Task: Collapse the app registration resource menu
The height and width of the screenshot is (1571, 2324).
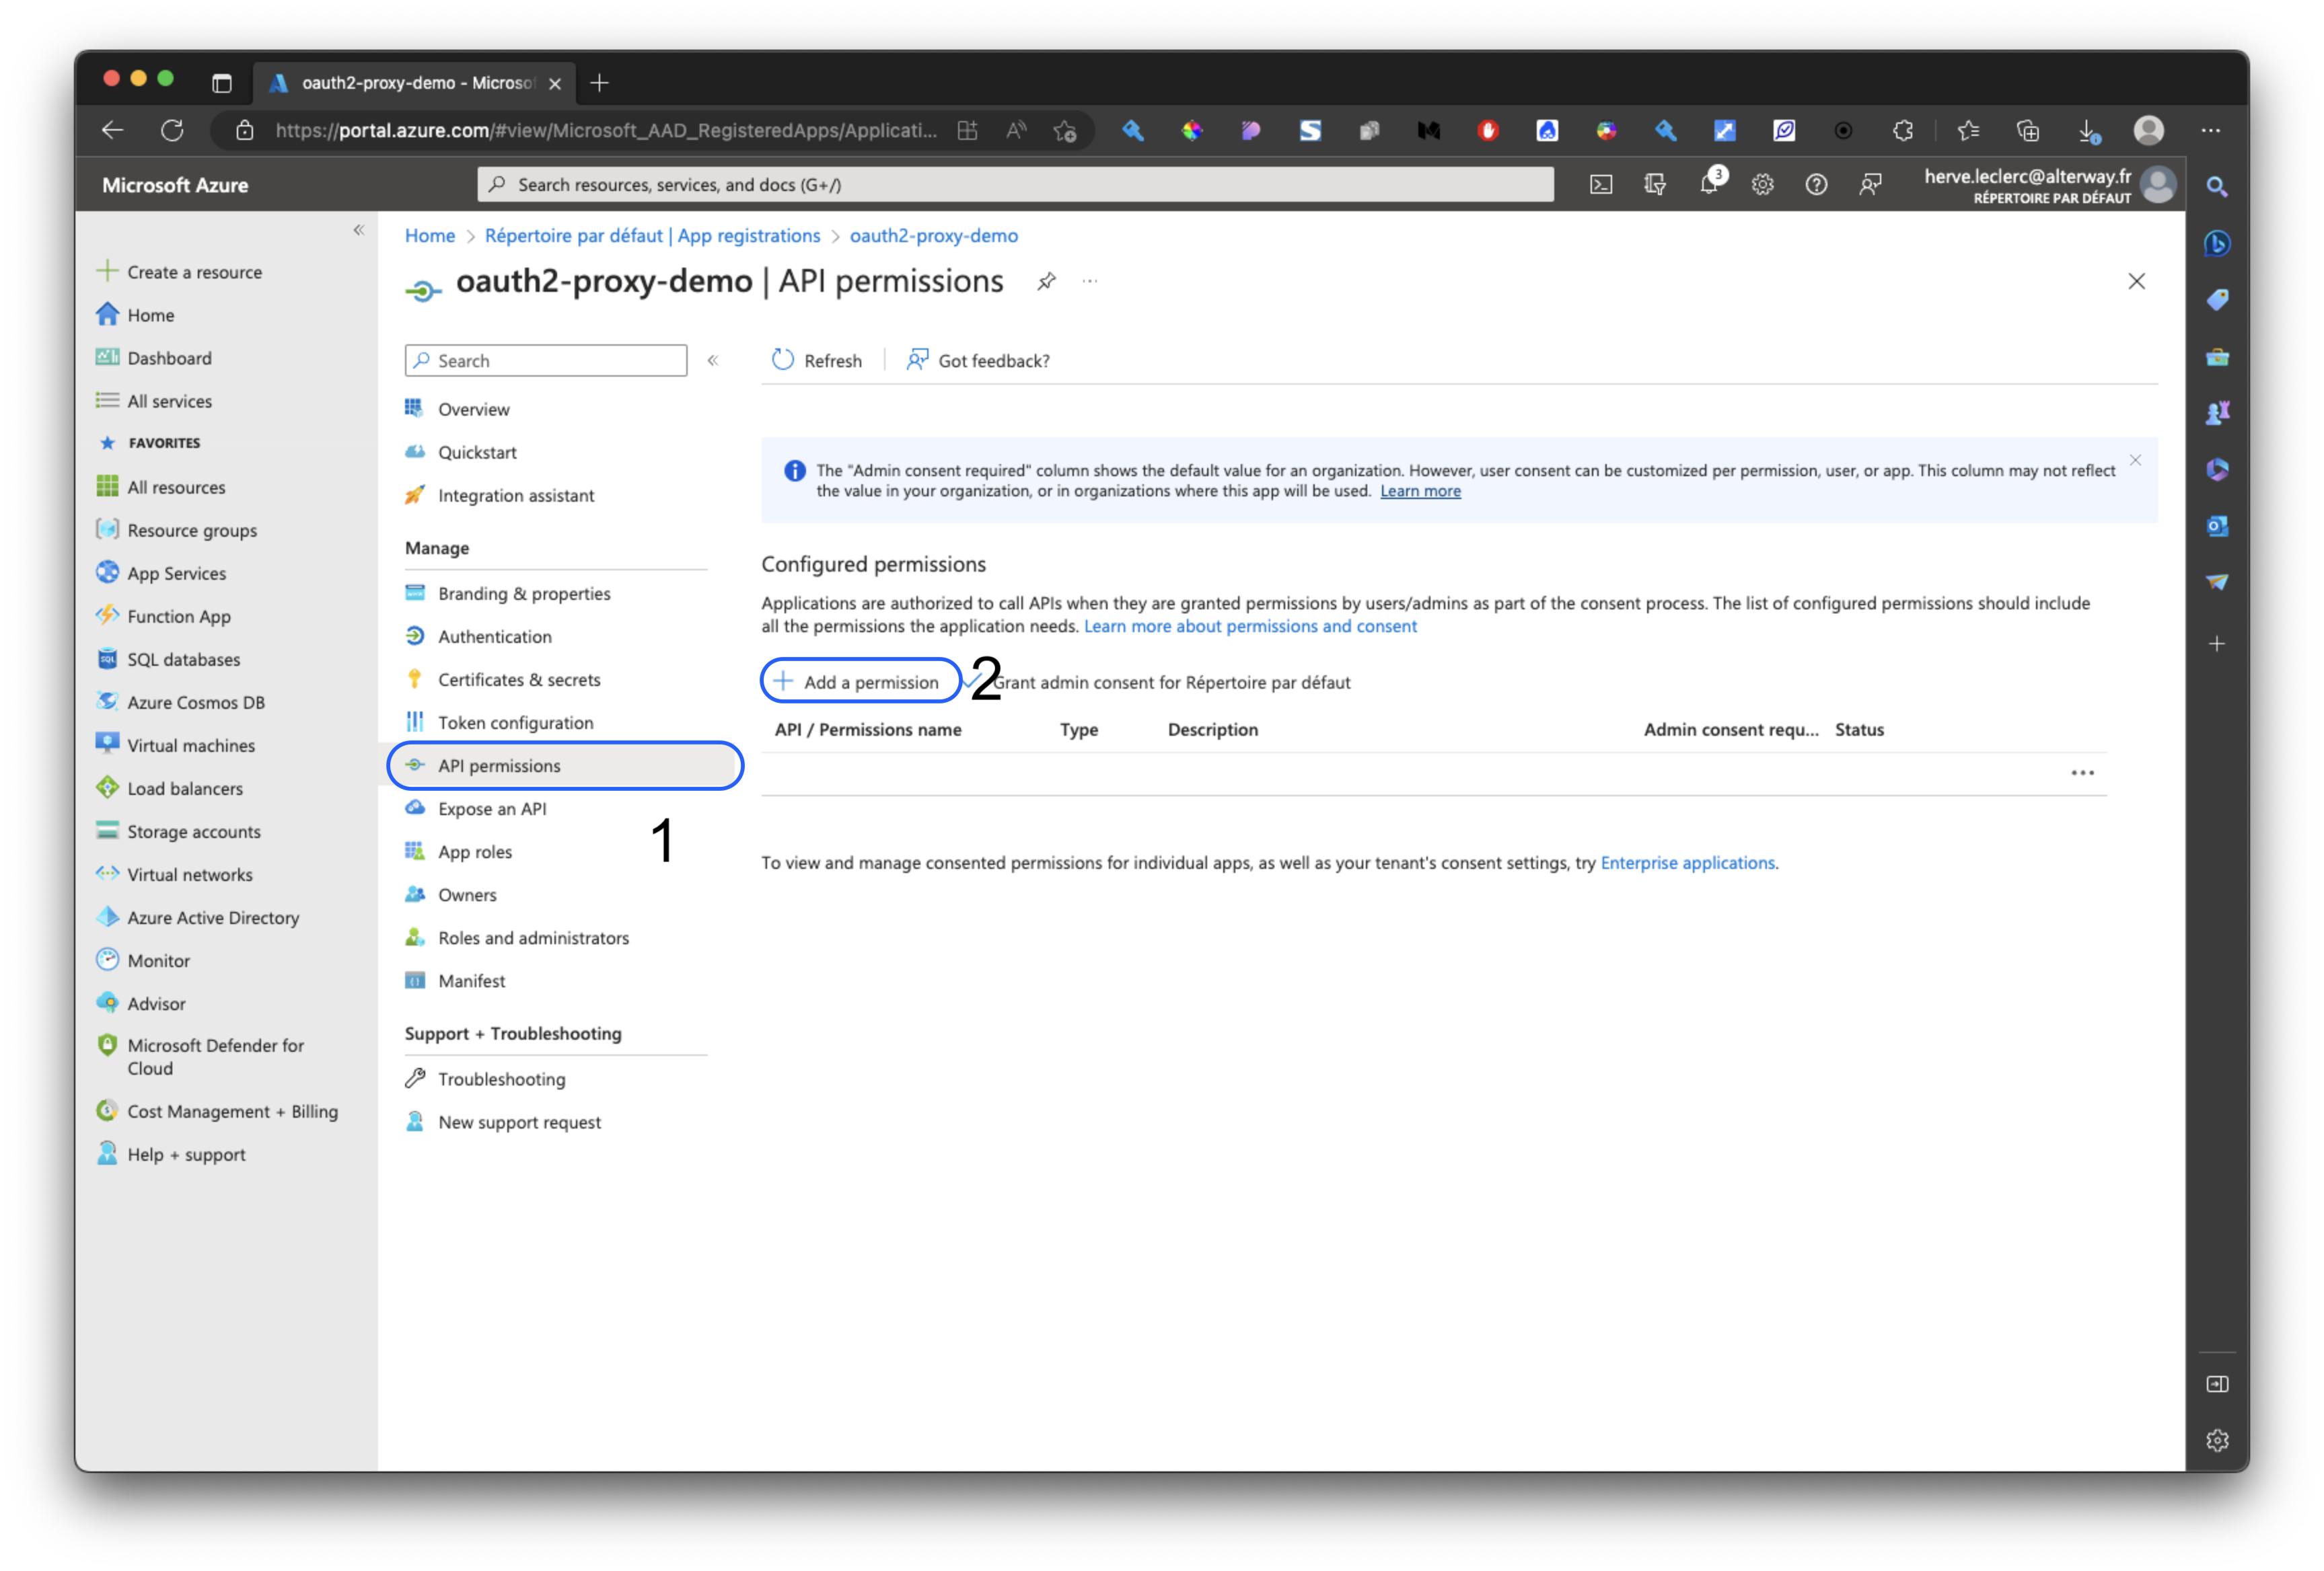Action: tap(713, 360)
